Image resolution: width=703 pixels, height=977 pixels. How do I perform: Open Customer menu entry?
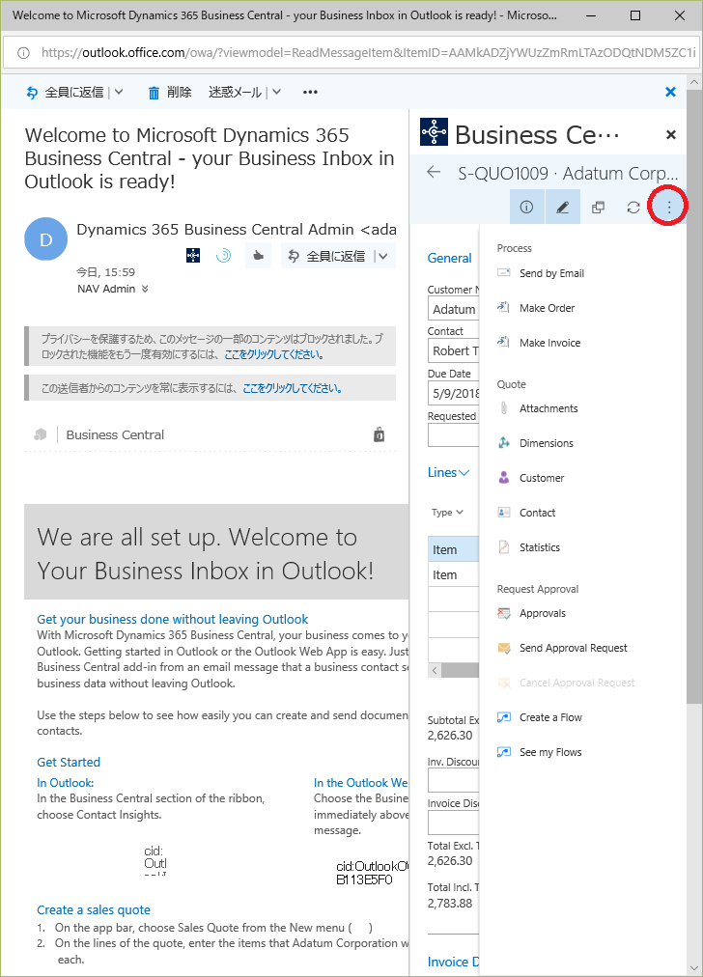[542, 479]
